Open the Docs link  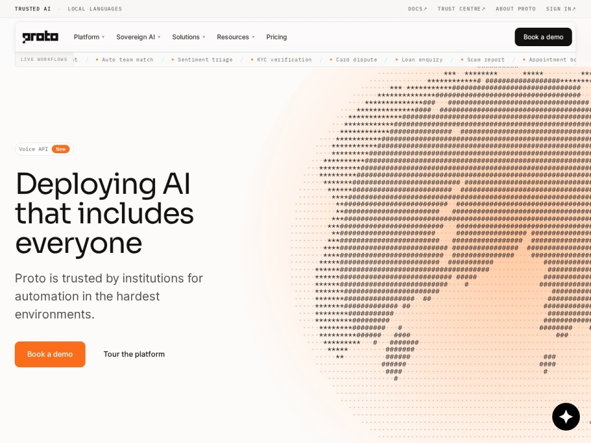tap(417, 9)
